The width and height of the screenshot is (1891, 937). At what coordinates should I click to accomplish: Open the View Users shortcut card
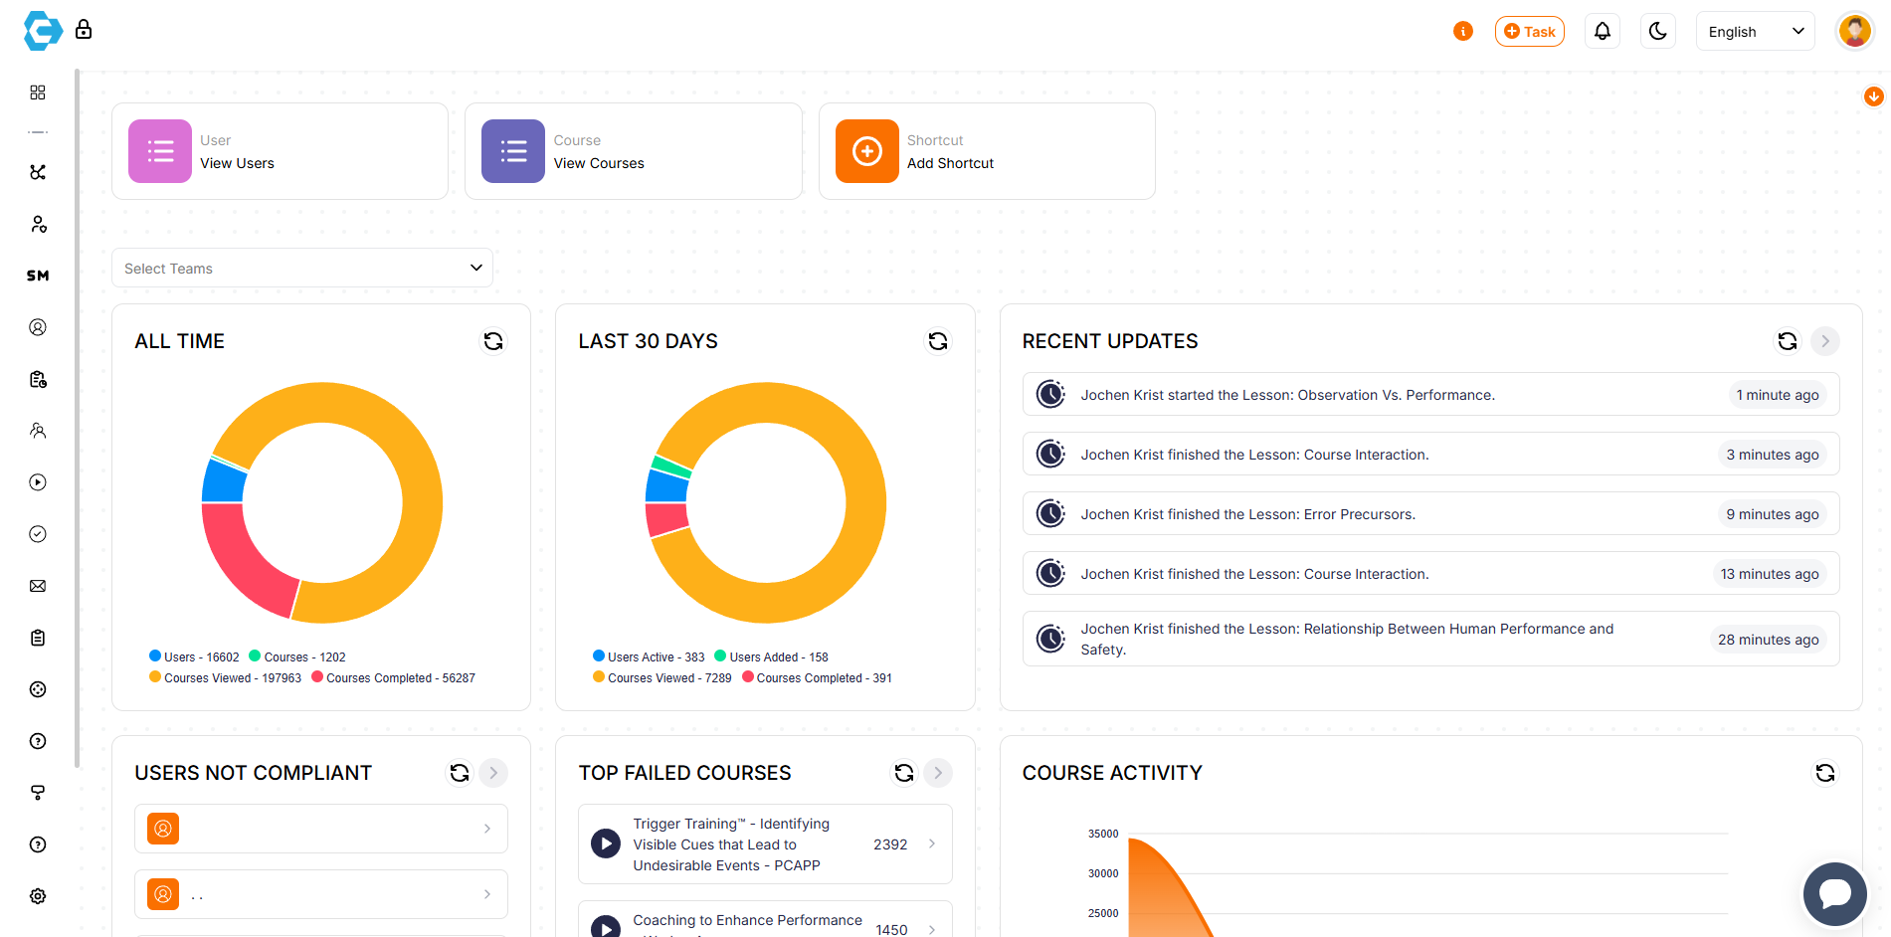click(280, 152)
